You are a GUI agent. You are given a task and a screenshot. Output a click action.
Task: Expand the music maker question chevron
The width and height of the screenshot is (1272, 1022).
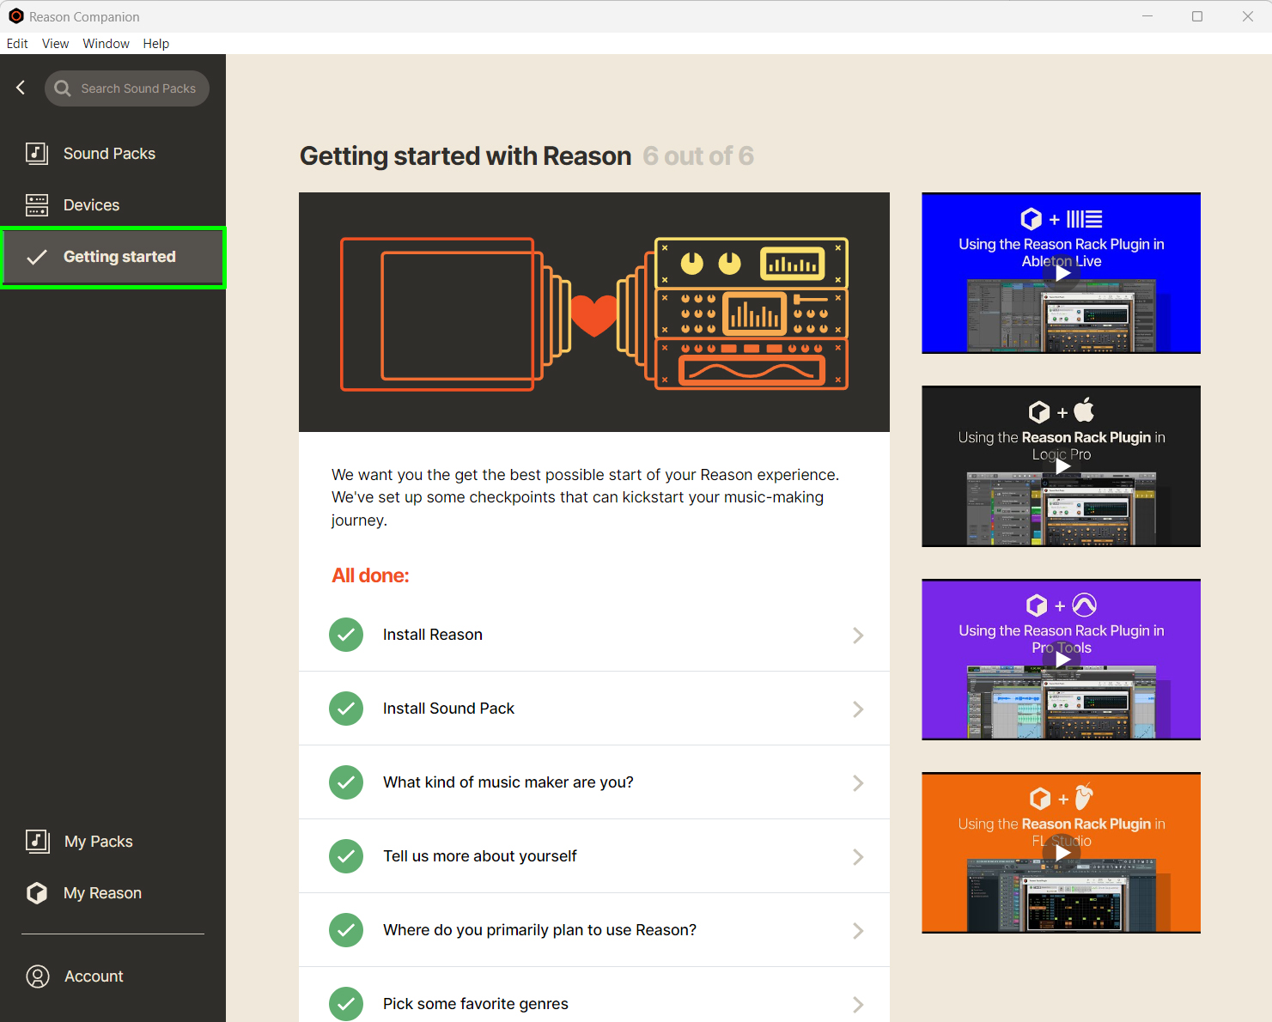point(858,782)
